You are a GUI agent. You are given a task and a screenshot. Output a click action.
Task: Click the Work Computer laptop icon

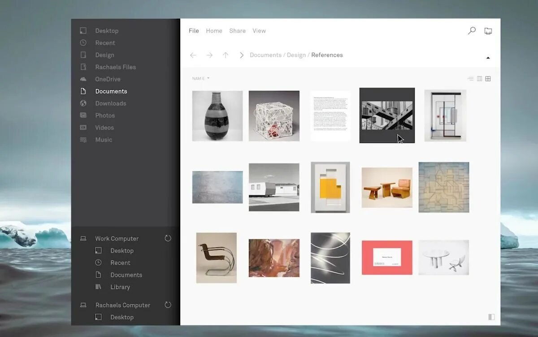83,239
